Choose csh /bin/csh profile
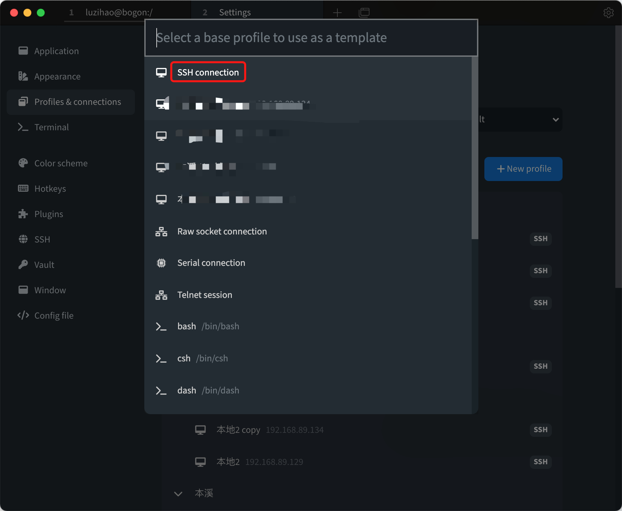 [308, 358]
